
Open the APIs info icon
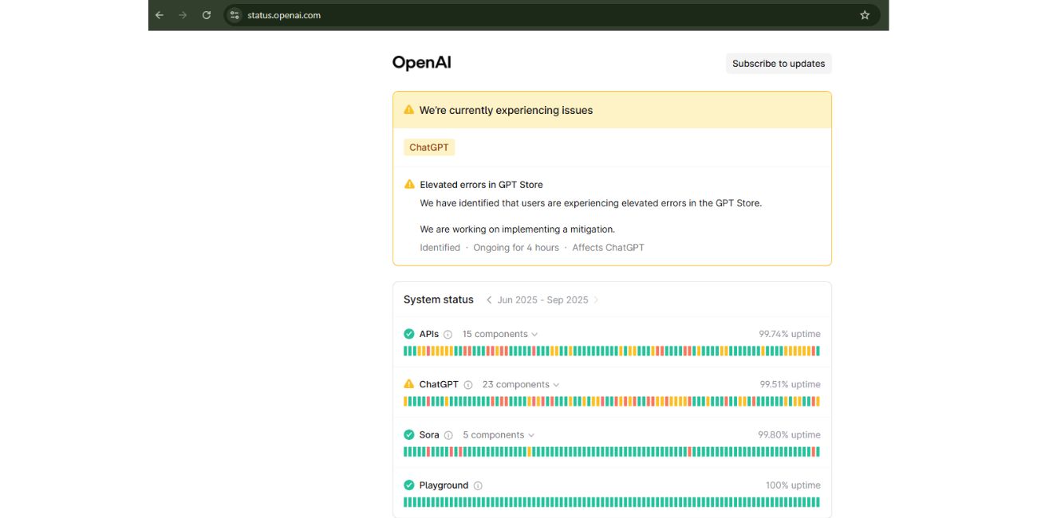[x=448, y=335]
